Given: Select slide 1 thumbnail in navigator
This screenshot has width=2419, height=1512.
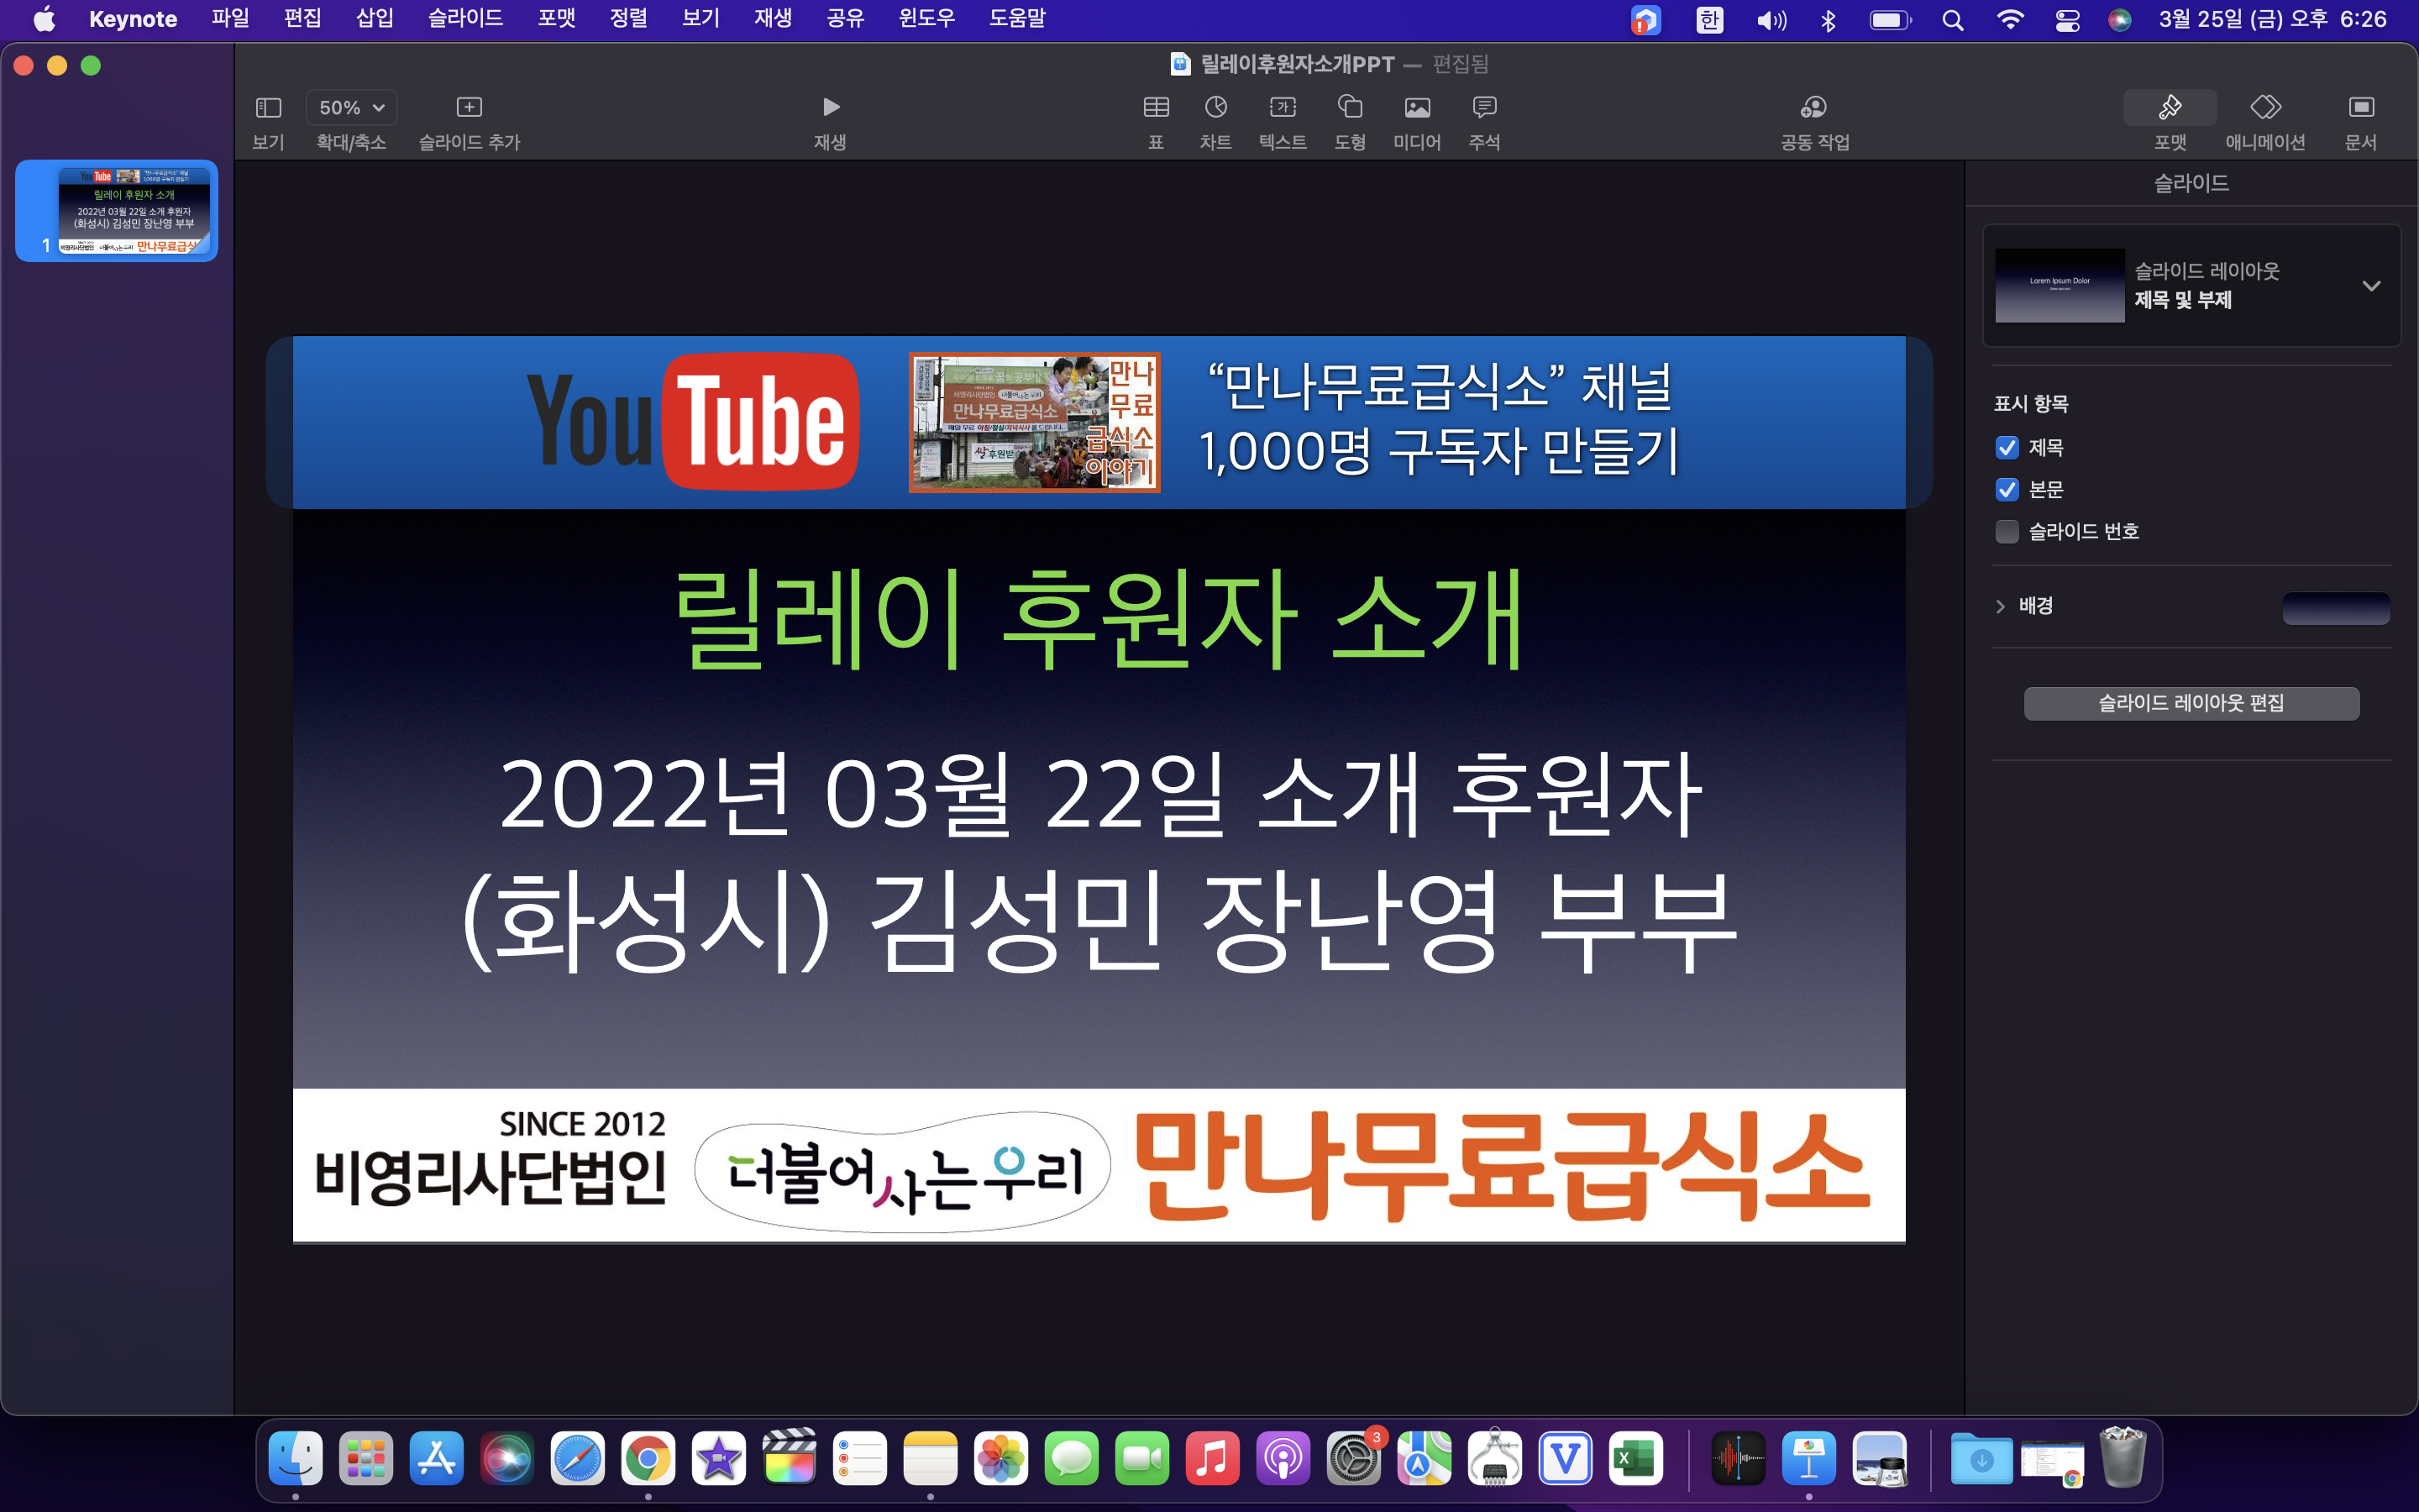Looking at the screenshot, I should tap(134, 211).
